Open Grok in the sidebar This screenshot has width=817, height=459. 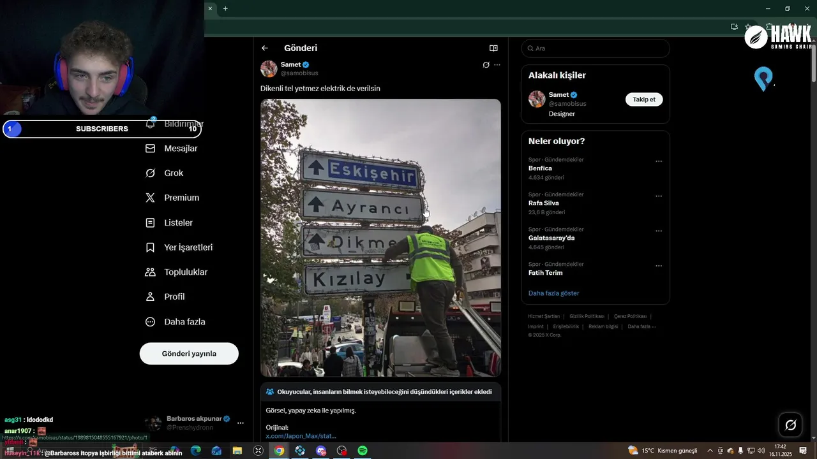165,173
